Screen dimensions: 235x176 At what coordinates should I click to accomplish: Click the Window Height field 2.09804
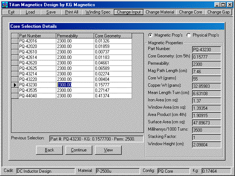pyautogui.click(x=207, y=145)
